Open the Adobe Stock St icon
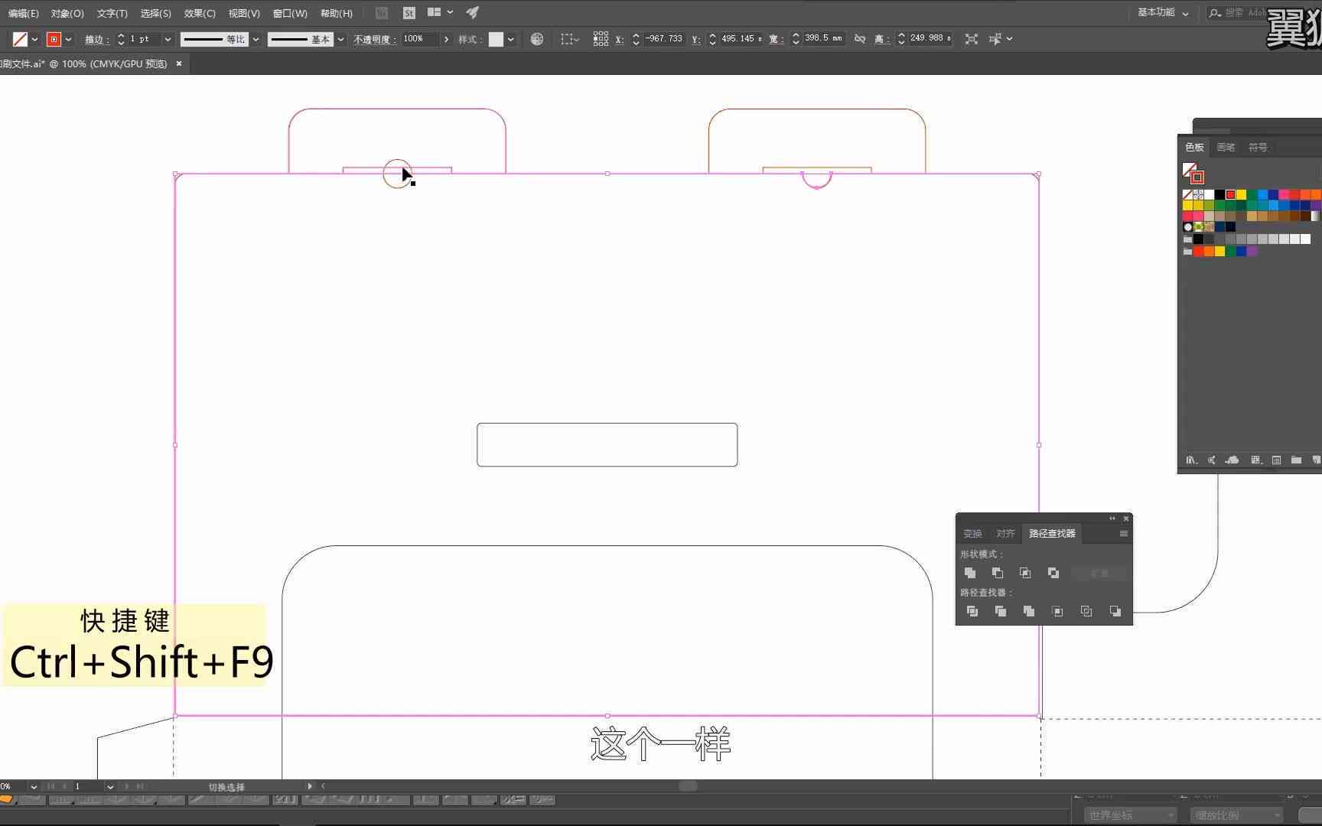The image size is (1322, 826). [x=409, y=13]
